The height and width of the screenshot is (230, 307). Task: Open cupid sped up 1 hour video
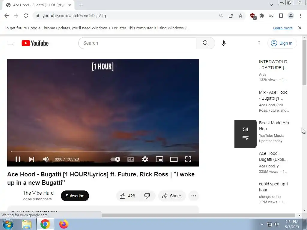tap(273, 187)
